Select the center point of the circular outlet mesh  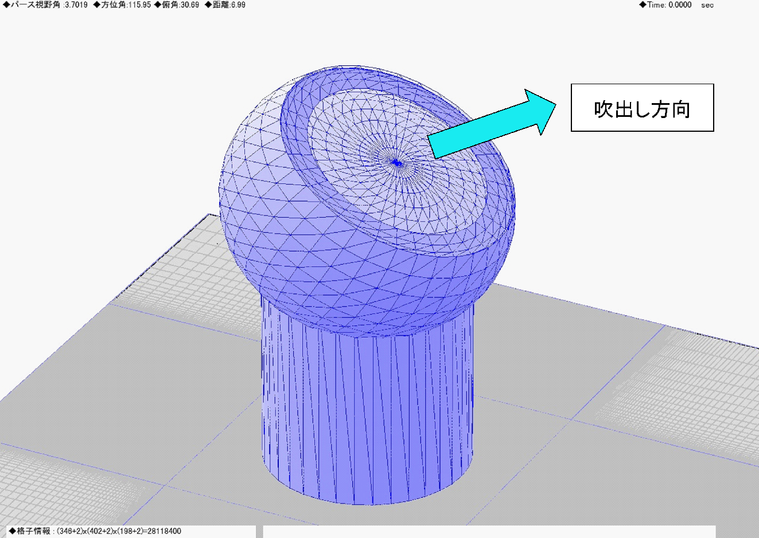[x=396, y=163]
